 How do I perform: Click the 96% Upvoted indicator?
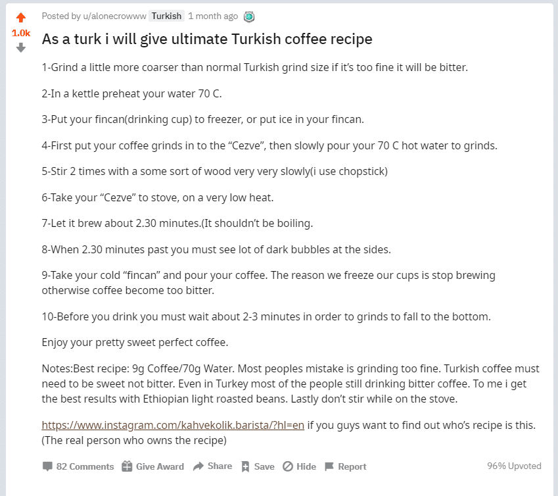(514, 466)
